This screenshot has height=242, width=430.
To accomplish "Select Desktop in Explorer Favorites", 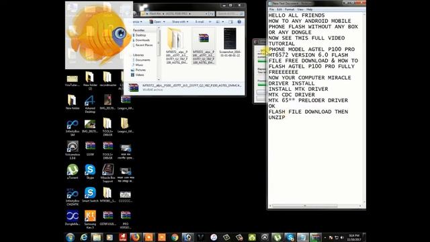I will (140, 35).
